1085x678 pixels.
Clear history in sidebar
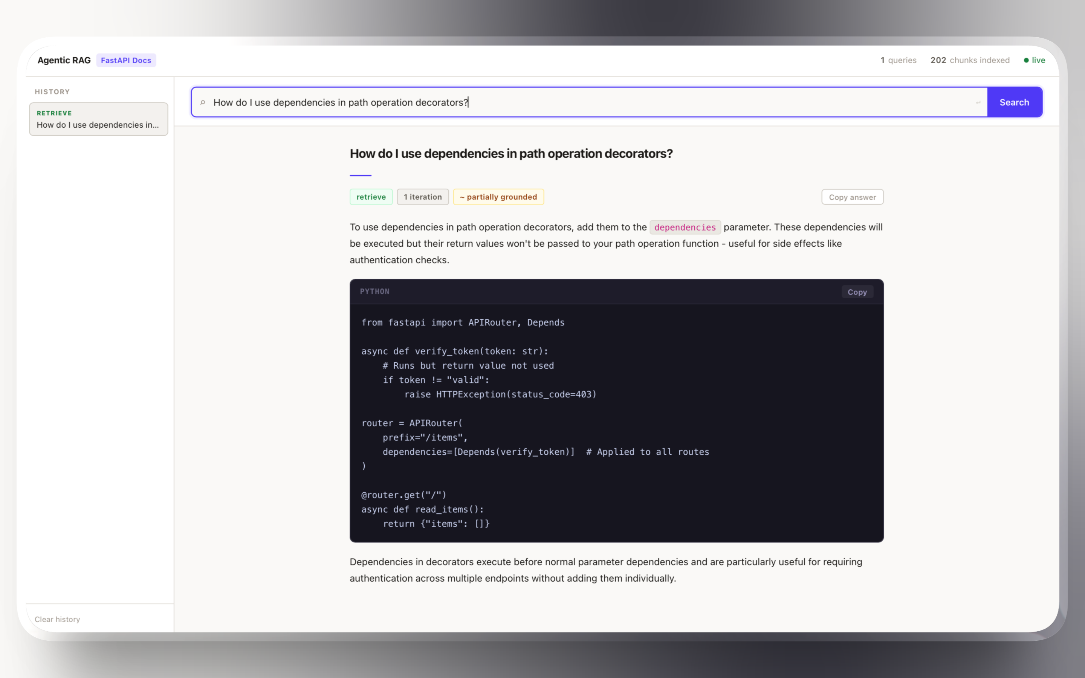57,619
